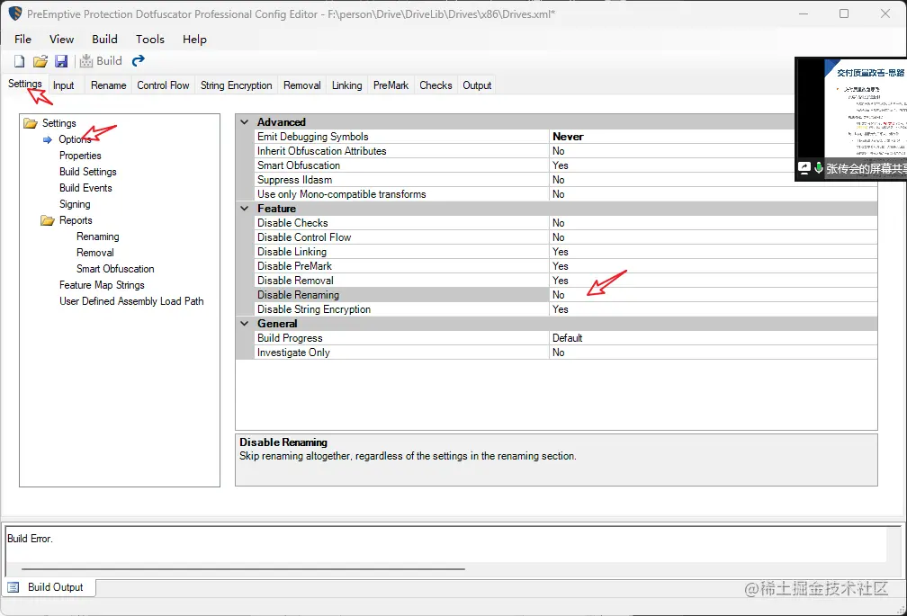The image size is (907, 616).
Task: Click Disable Removal value Yes
Action: click(713, 281)
